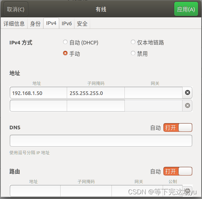Edit the 255.255.255.0 netmask field
This screenshot has width=202, height=199.
click(96, 93)
